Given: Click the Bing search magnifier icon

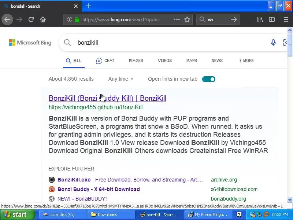Looking at the screenshot, I should tap(67, 43).
